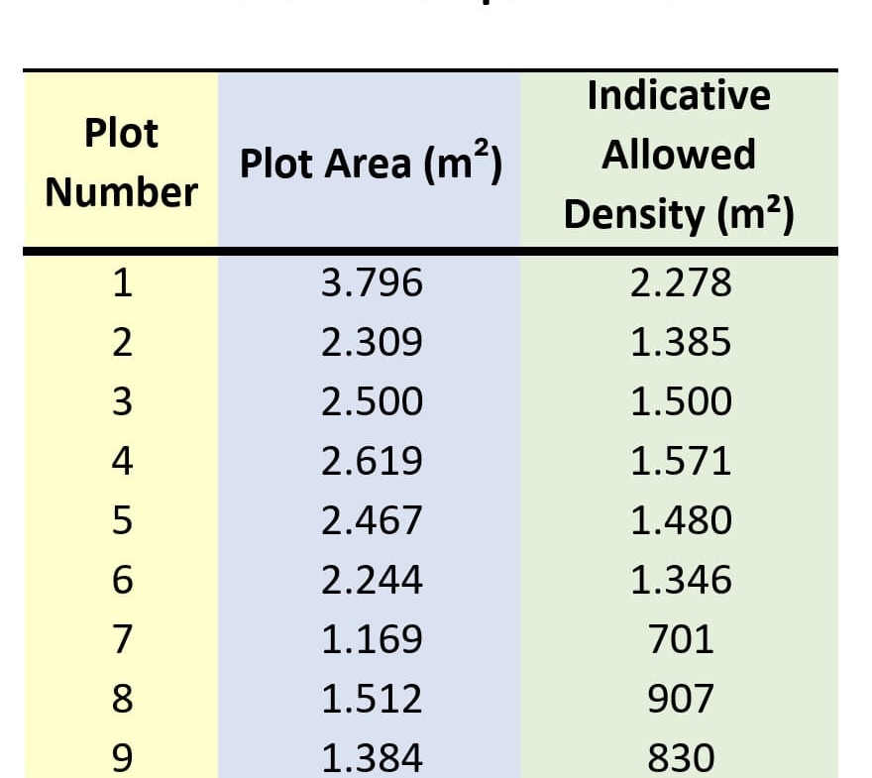Click the density value 2.278
The width and height of the screenshot is (872, 778).
681,283
